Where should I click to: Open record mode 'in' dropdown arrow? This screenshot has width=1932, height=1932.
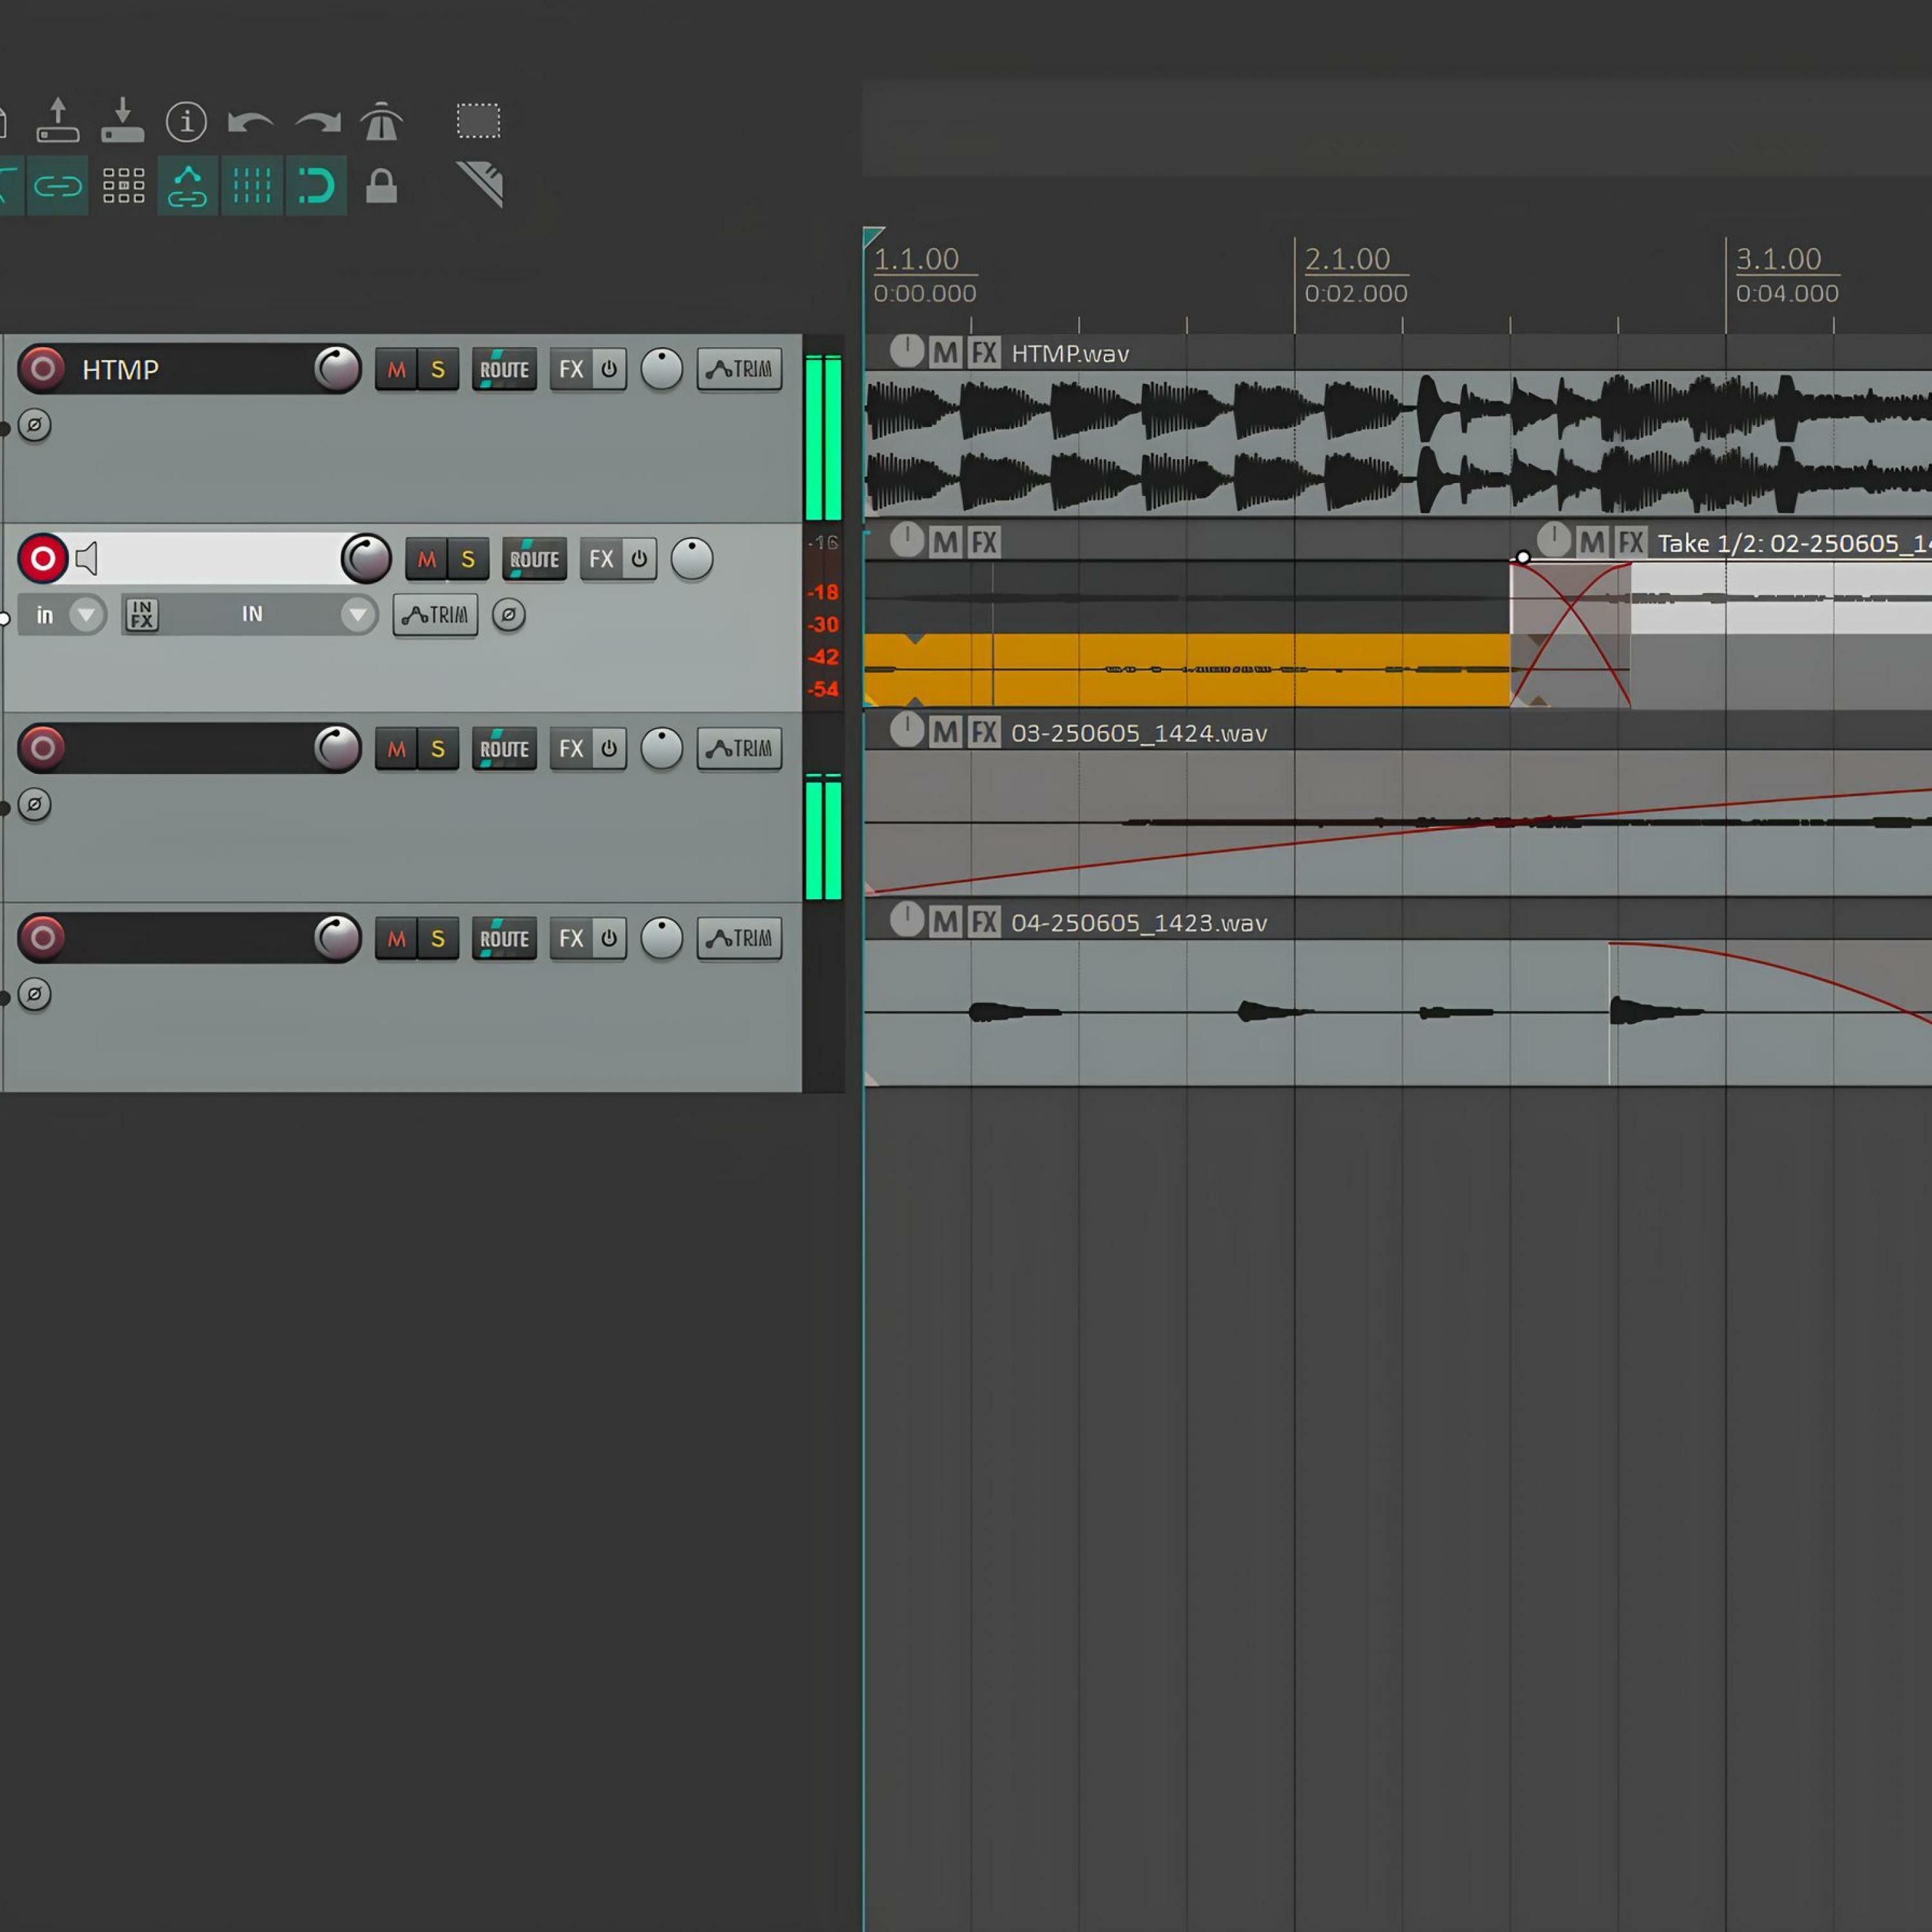(x=86, y=615)
